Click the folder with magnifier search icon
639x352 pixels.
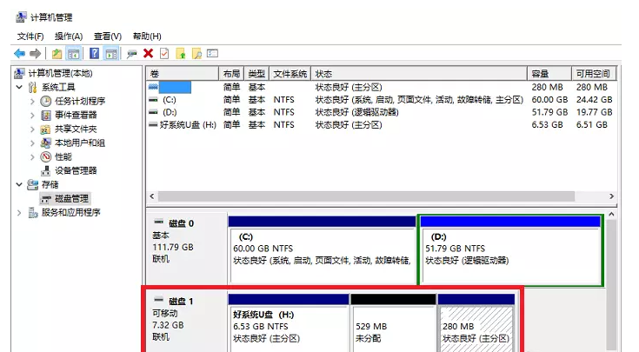[196, 53]
